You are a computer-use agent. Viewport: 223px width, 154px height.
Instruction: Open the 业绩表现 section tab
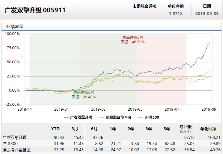15,26
